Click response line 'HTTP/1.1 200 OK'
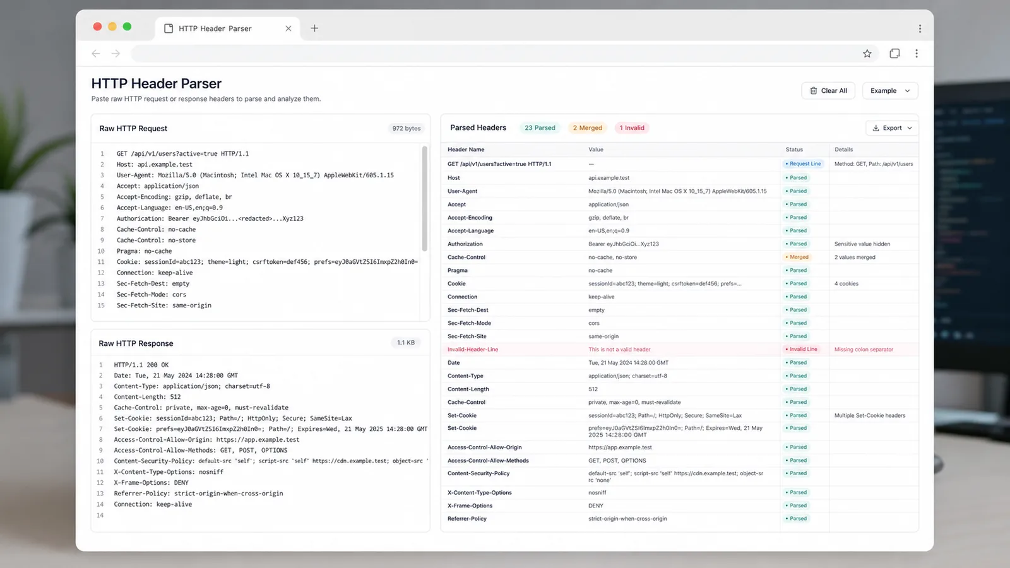 click(141, 365)
